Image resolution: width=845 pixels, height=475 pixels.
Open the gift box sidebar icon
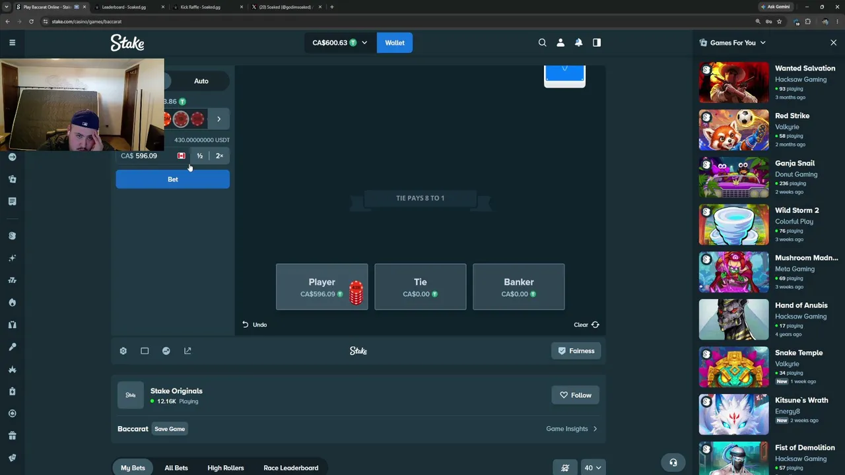(12, 435)
